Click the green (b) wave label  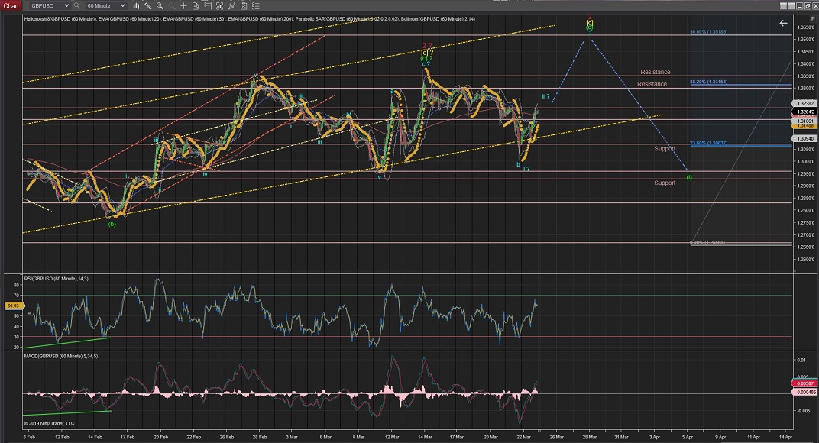click(112, 224)
